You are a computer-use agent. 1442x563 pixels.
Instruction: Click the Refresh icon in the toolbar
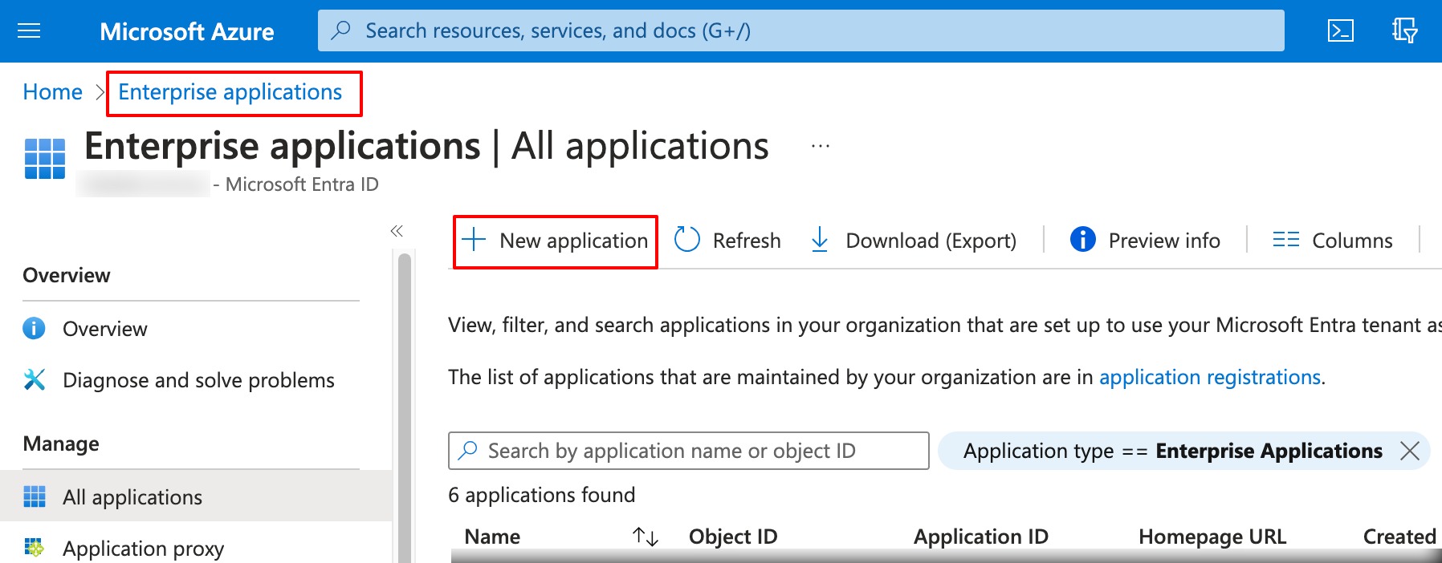[687, 240]
